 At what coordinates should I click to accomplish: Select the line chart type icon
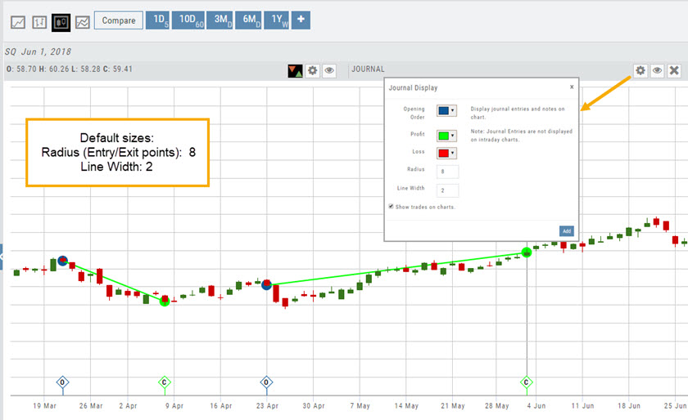tap(18, 22)
